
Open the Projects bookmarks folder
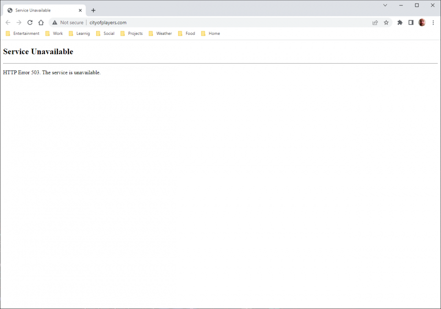point(132,34)
